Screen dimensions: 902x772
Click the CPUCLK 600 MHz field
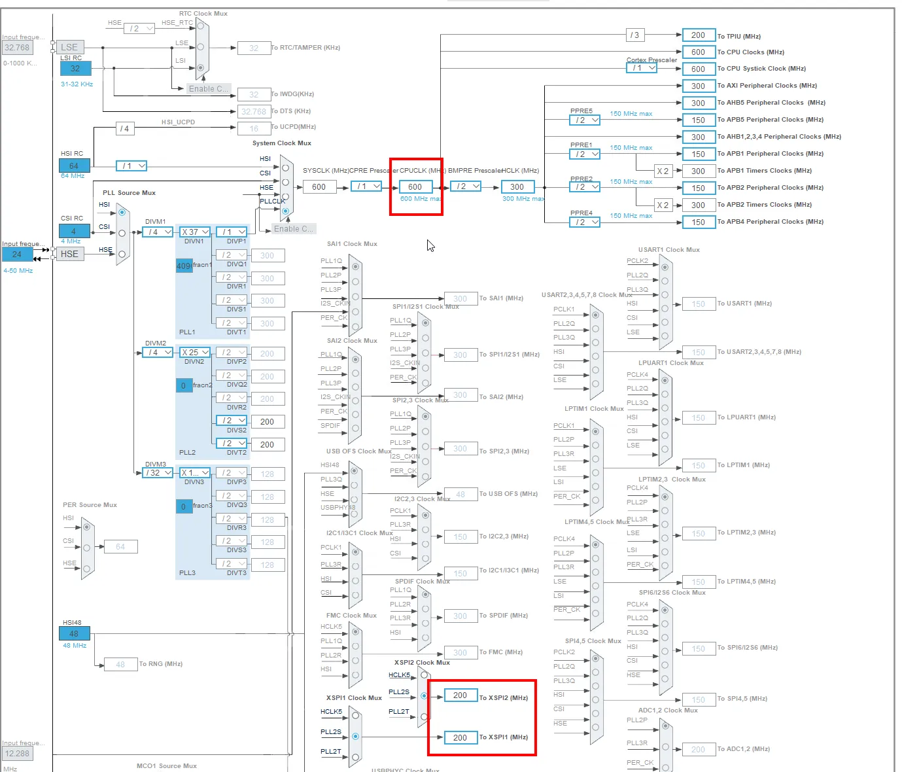click(x=415, y=187)
